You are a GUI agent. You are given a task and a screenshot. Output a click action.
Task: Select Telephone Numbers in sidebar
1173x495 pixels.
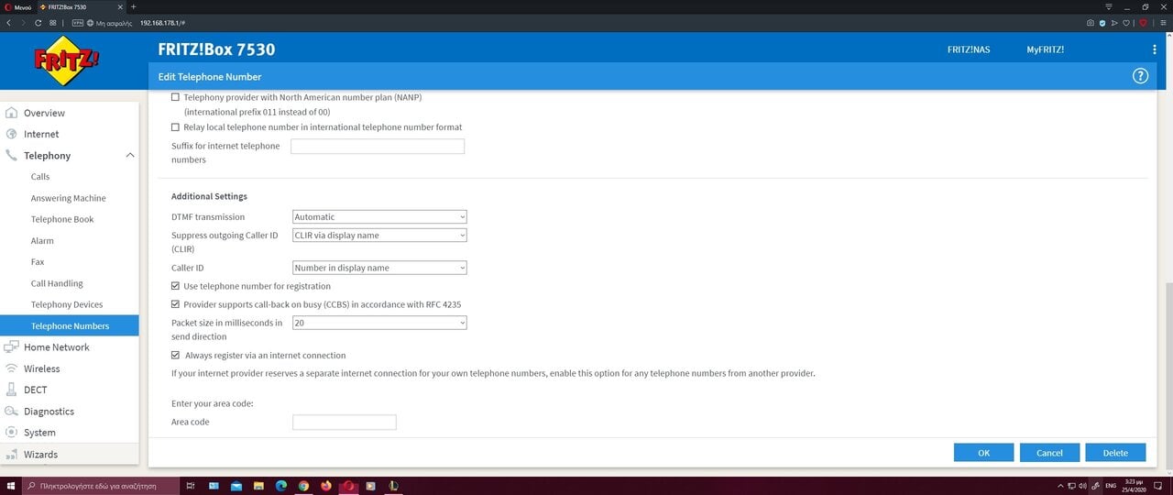pos(70,325)
